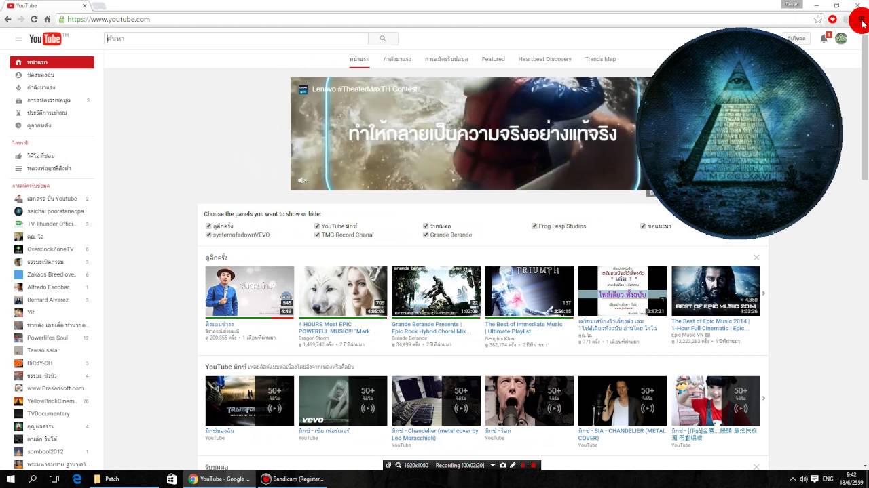Switch to the กำลังมาแรง tab

397,59
